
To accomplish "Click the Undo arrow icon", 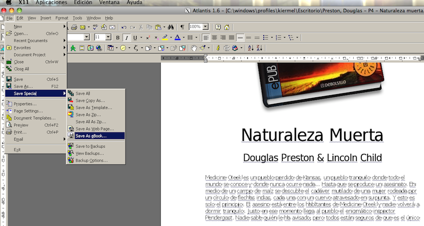I will [124, 27].
